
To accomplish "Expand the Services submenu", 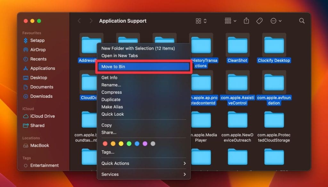I will (x=144, y=174).
